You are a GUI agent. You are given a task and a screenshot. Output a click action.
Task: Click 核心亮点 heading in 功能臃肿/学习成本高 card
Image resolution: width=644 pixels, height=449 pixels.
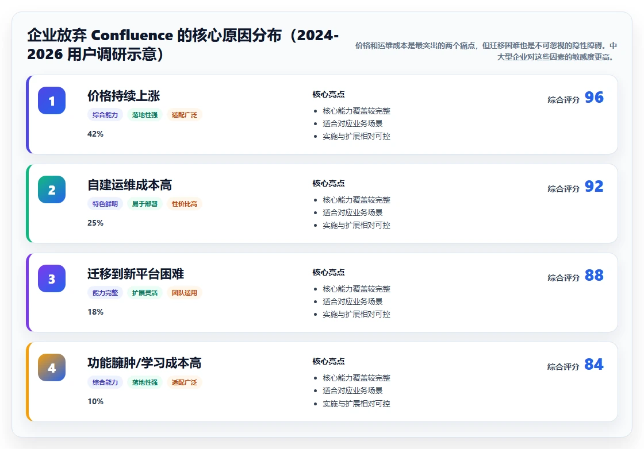328,361
